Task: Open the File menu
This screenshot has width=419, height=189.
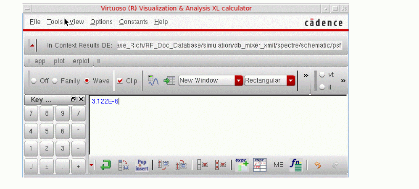Action: click(x=35, y=22)
